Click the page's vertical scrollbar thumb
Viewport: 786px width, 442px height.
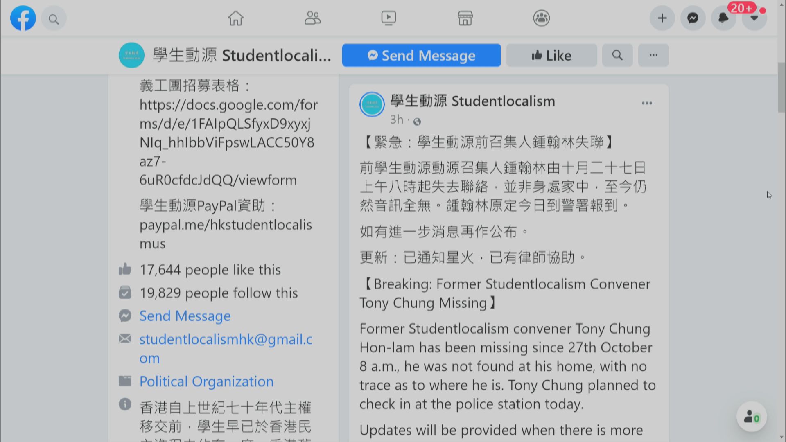(x=781, y=87)
